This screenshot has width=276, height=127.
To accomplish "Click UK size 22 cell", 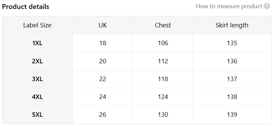I will click(x=103, y=79).
